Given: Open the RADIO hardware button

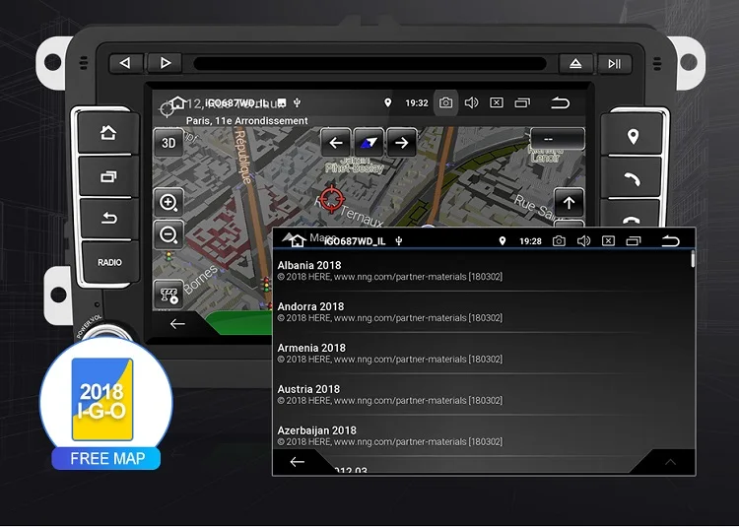Looking at the screenshot, I should tap(109, 262).
